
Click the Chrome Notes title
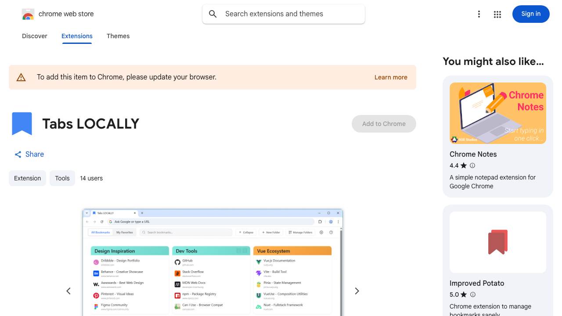pos(473,154)
